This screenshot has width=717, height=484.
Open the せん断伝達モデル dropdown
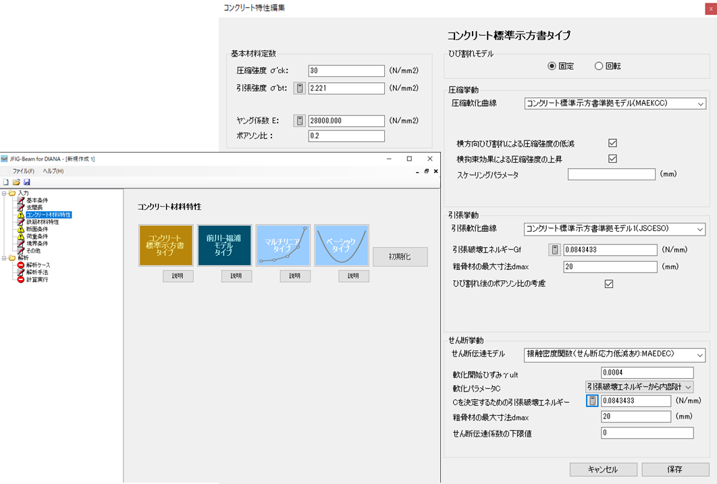point(614,354)
